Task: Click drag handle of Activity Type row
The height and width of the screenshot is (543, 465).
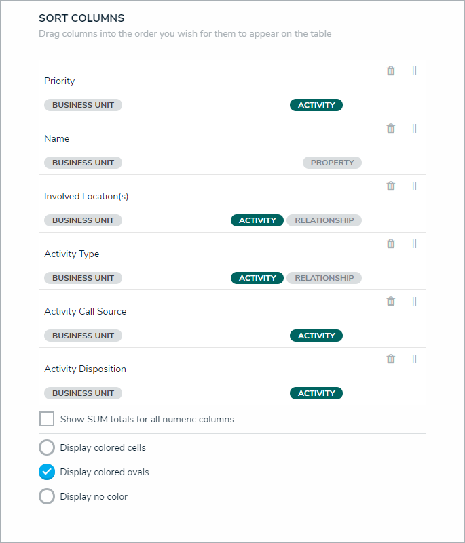Action: 414,243
